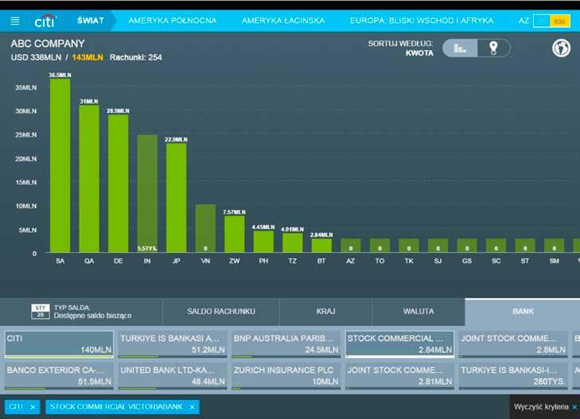The width and height of the screenshot is (580, 419).
Task: Click the SA bar at 36.5MLN
Action: tap(60, 165)
